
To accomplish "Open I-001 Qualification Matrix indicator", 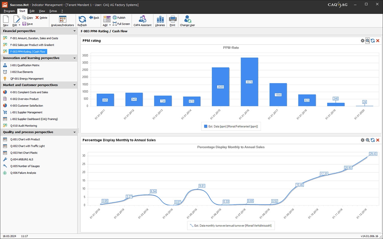I will 25,65.
